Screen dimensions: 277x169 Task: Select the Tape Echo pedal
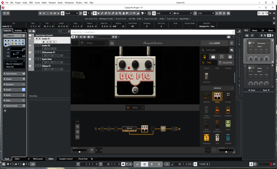click(206, 76)
